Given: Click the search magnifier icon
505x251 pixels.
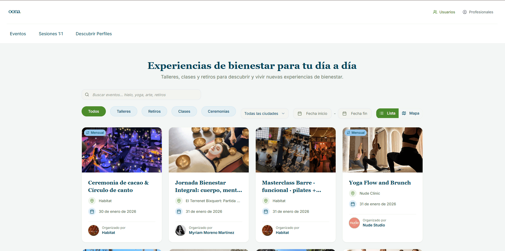Looking at the screenshot, I should coord(87,95).
